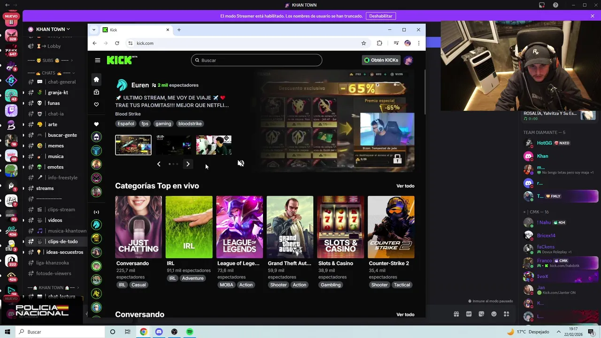Select the purple Twitch server icon in Discord
601x338 pixels.
11,111
